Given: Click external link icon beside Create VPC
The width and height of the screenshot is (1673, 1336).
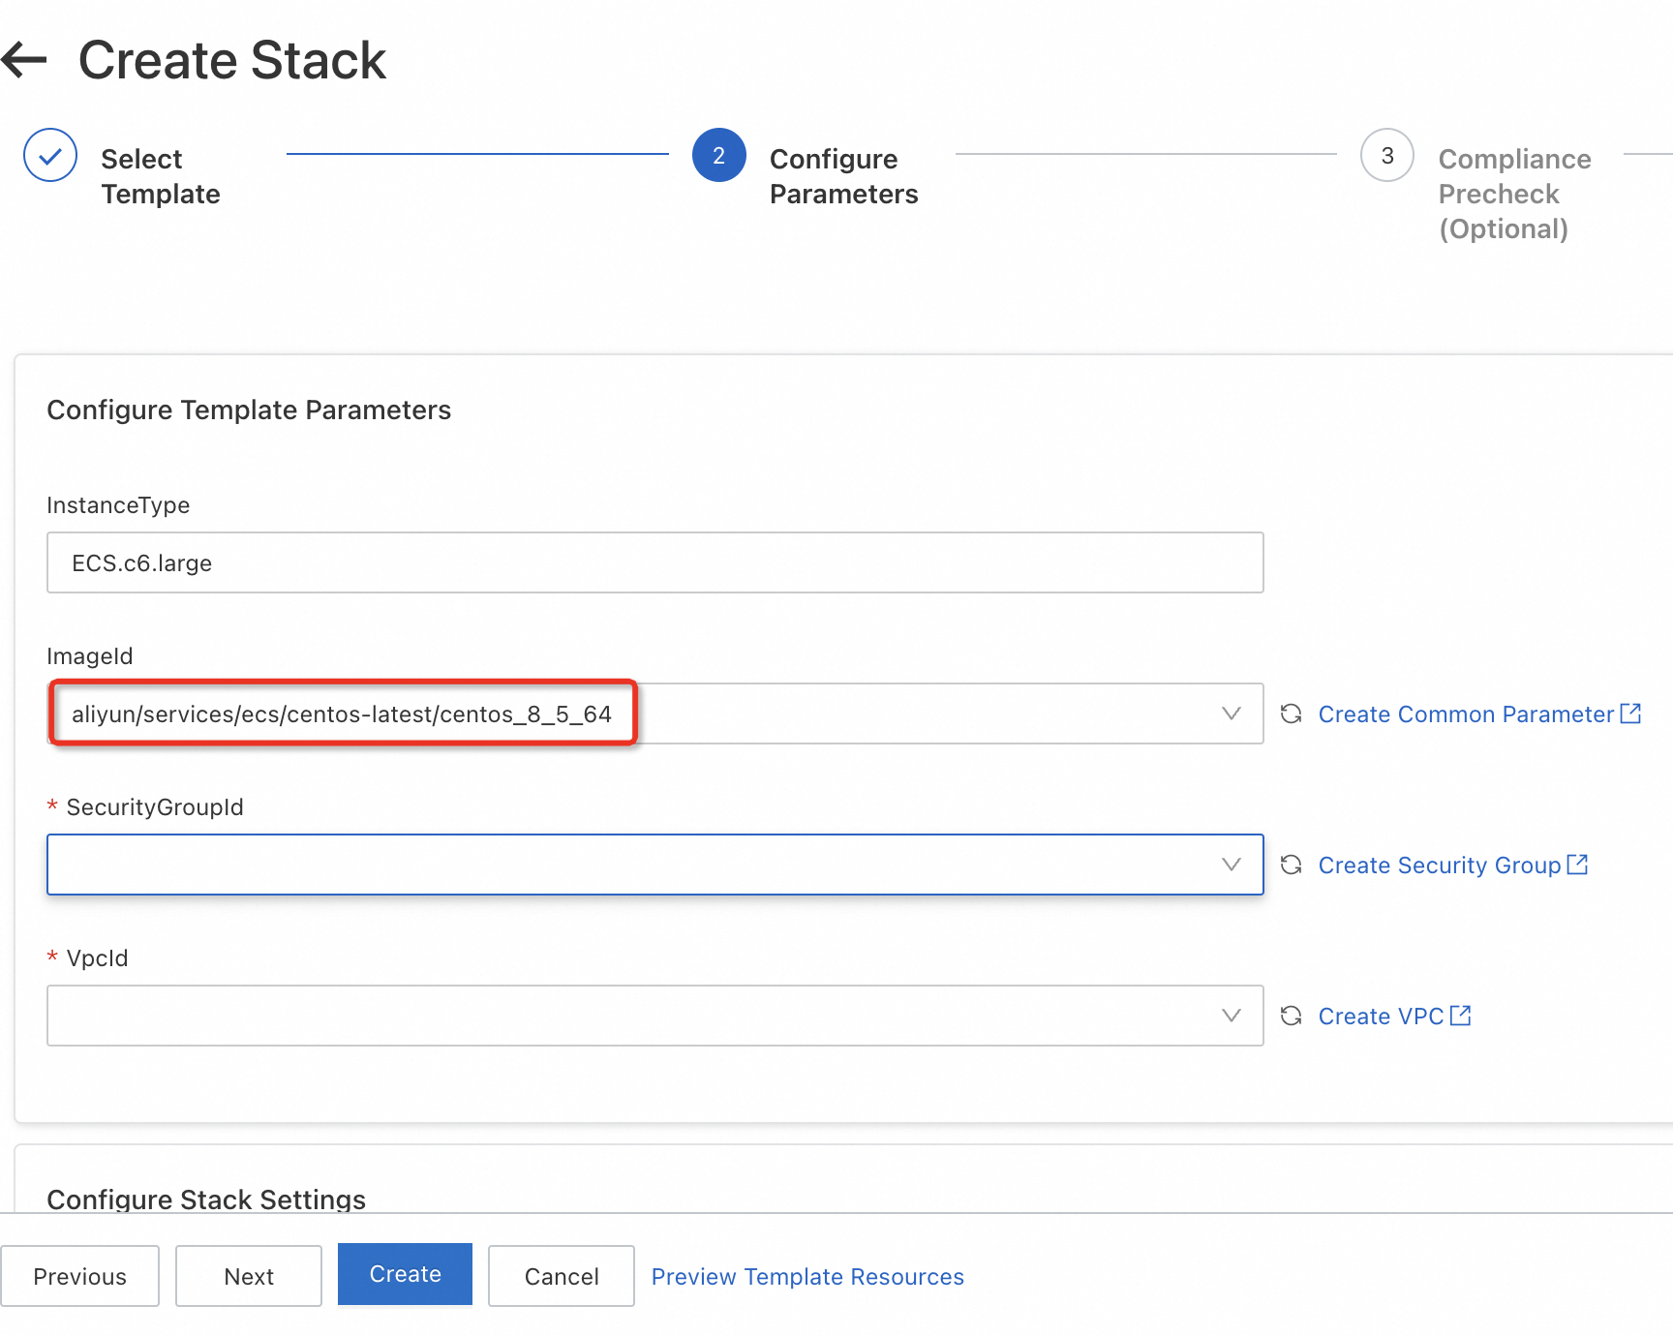Looking at the screenshot, I should pyautogui.click(x=1461, y=1016).
